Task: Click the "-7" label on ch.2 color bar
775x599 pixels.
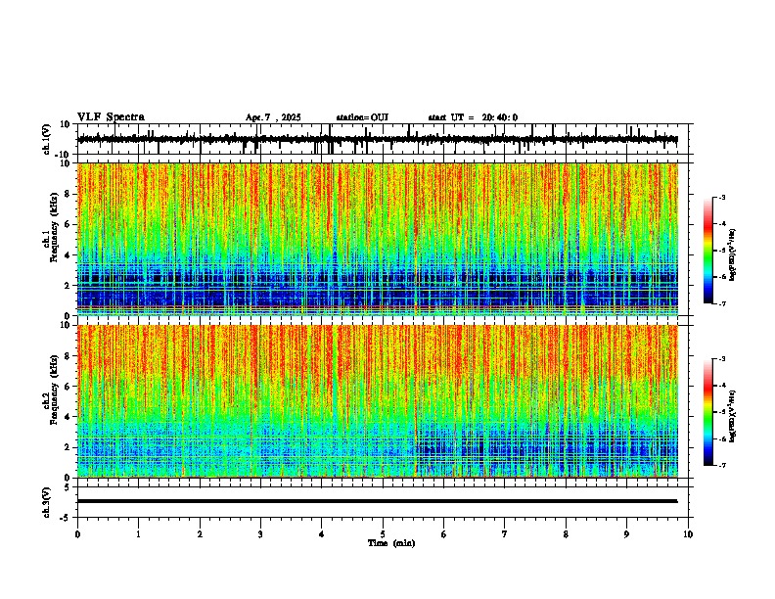Action: point(721,465)
